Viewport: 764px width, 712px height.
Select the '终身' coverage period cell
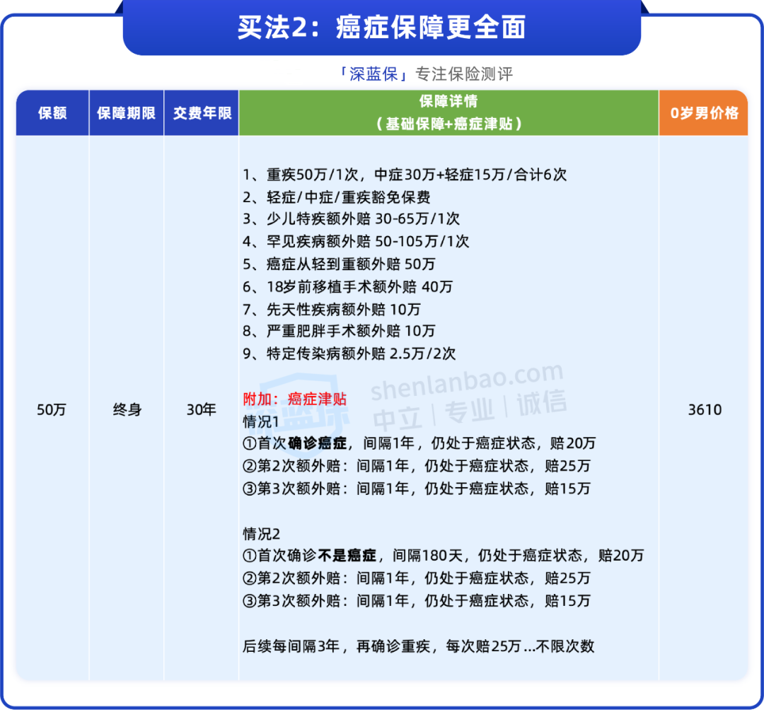[127, 410]
